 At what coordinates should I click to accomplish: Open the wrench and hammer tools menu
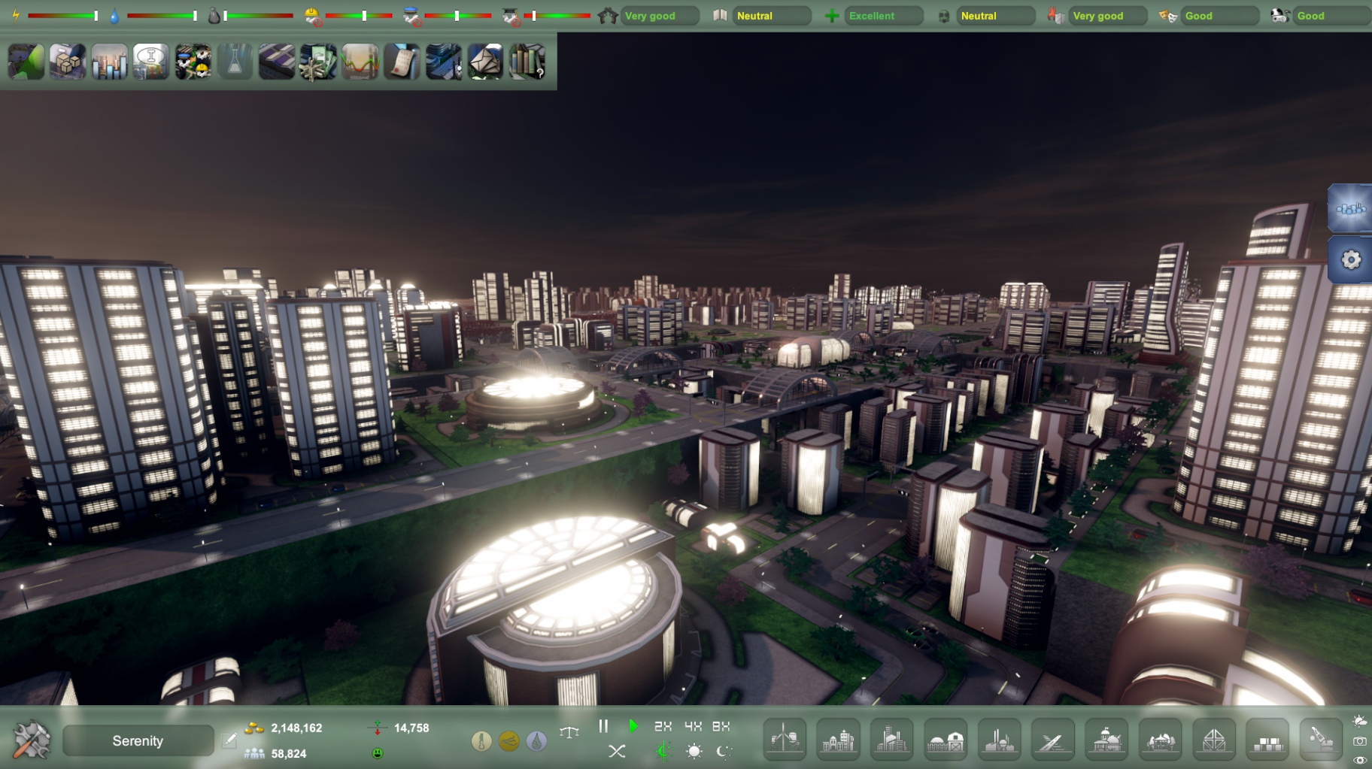32,740
